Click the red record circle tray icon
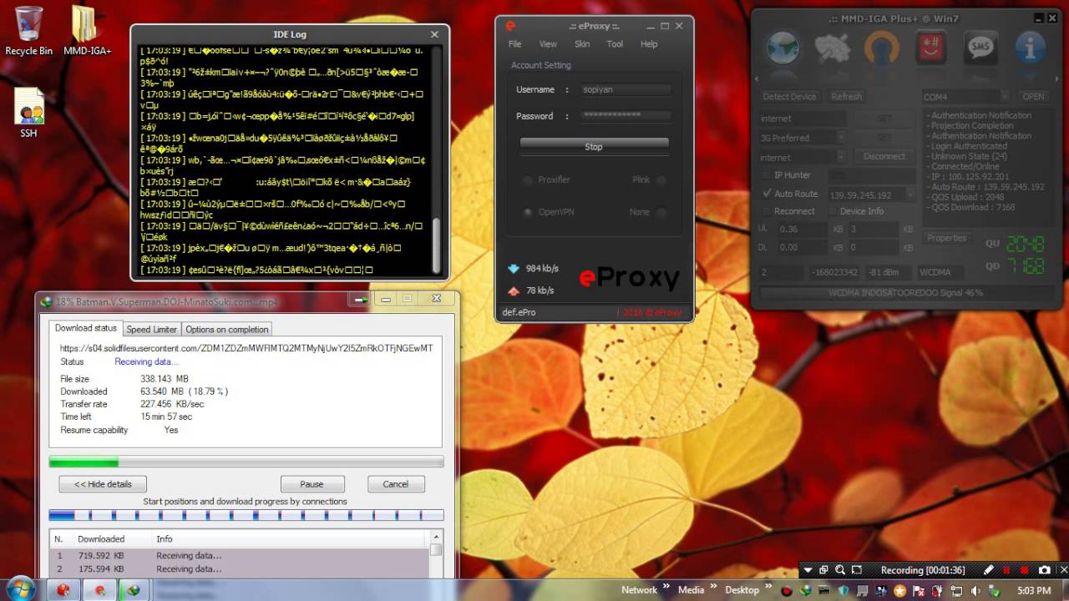 (x=786, y=590)
